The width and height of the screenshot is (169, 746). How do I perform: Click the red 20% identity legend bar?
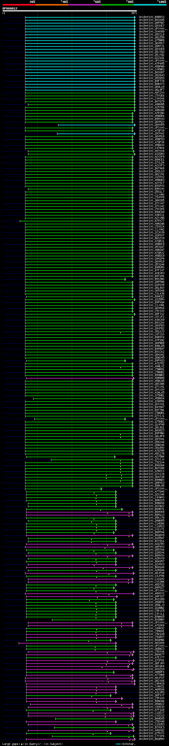[19, 5]
